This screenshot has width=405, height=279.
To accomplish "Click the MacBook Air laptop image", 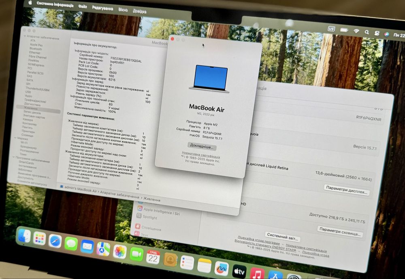I will tap(210, 79).
